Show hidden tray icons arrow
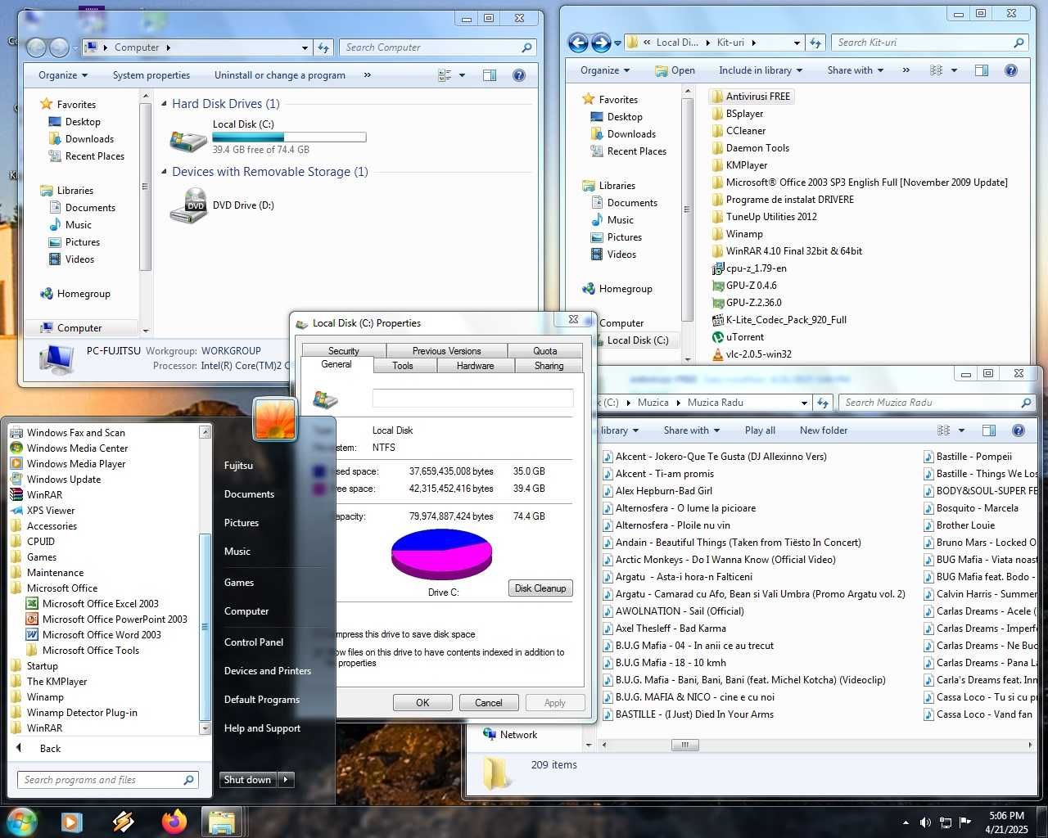1048x838 pixels. pyautogui.click(x=906, y=822)
